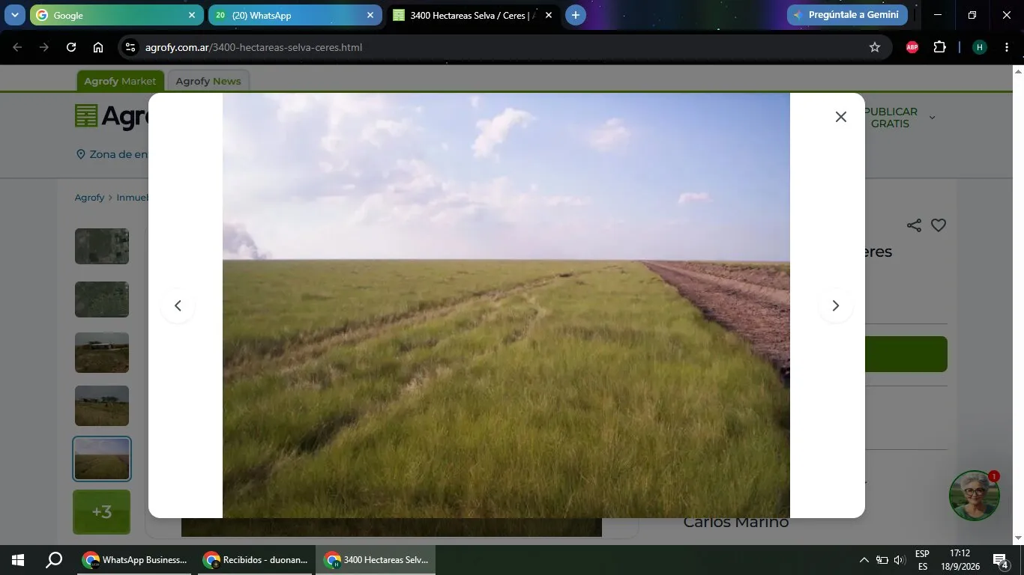Open the Windows Start menu
This screenshot has width=1024, height=575.
click(17, 560)
